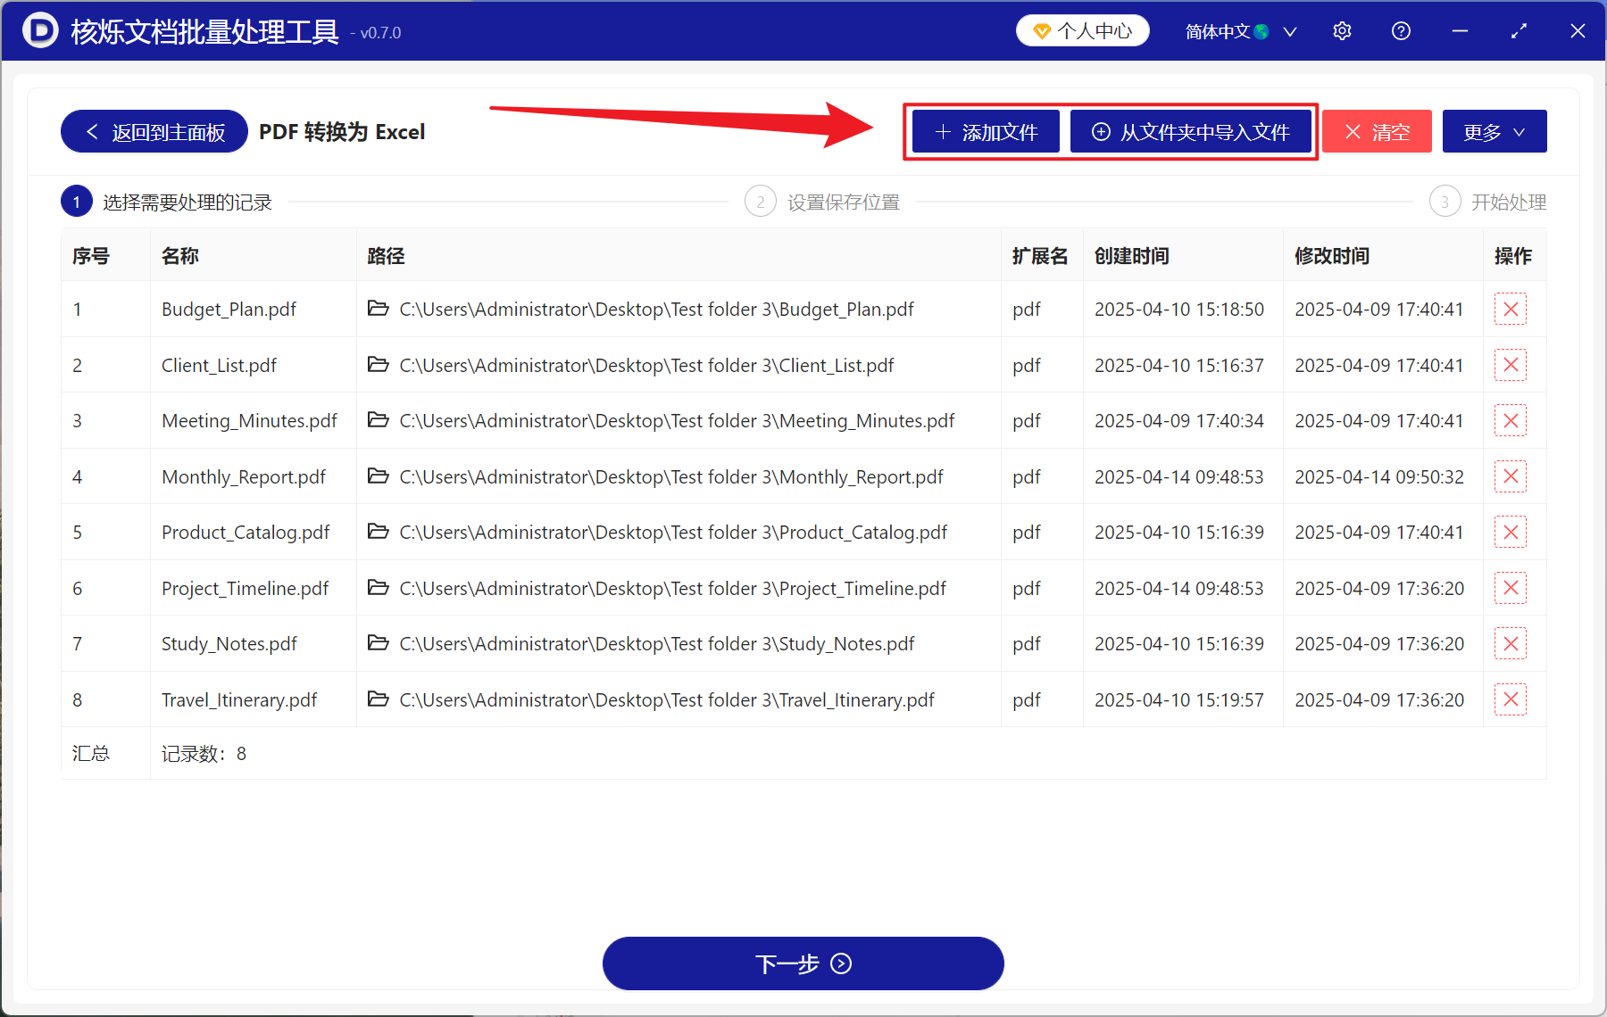Click path text of Study_Notes.pdf row
Viewport: 1607px width, 1017px height.
click(657, 644)
